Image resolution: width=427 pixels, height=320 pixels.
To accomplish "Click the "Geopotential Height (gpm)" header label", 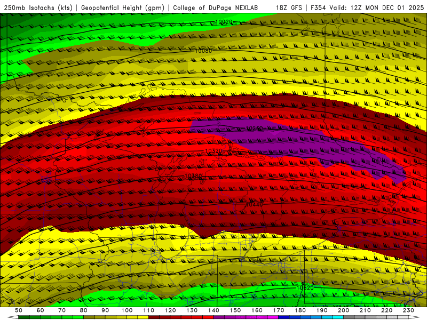I will pos(123,7).
